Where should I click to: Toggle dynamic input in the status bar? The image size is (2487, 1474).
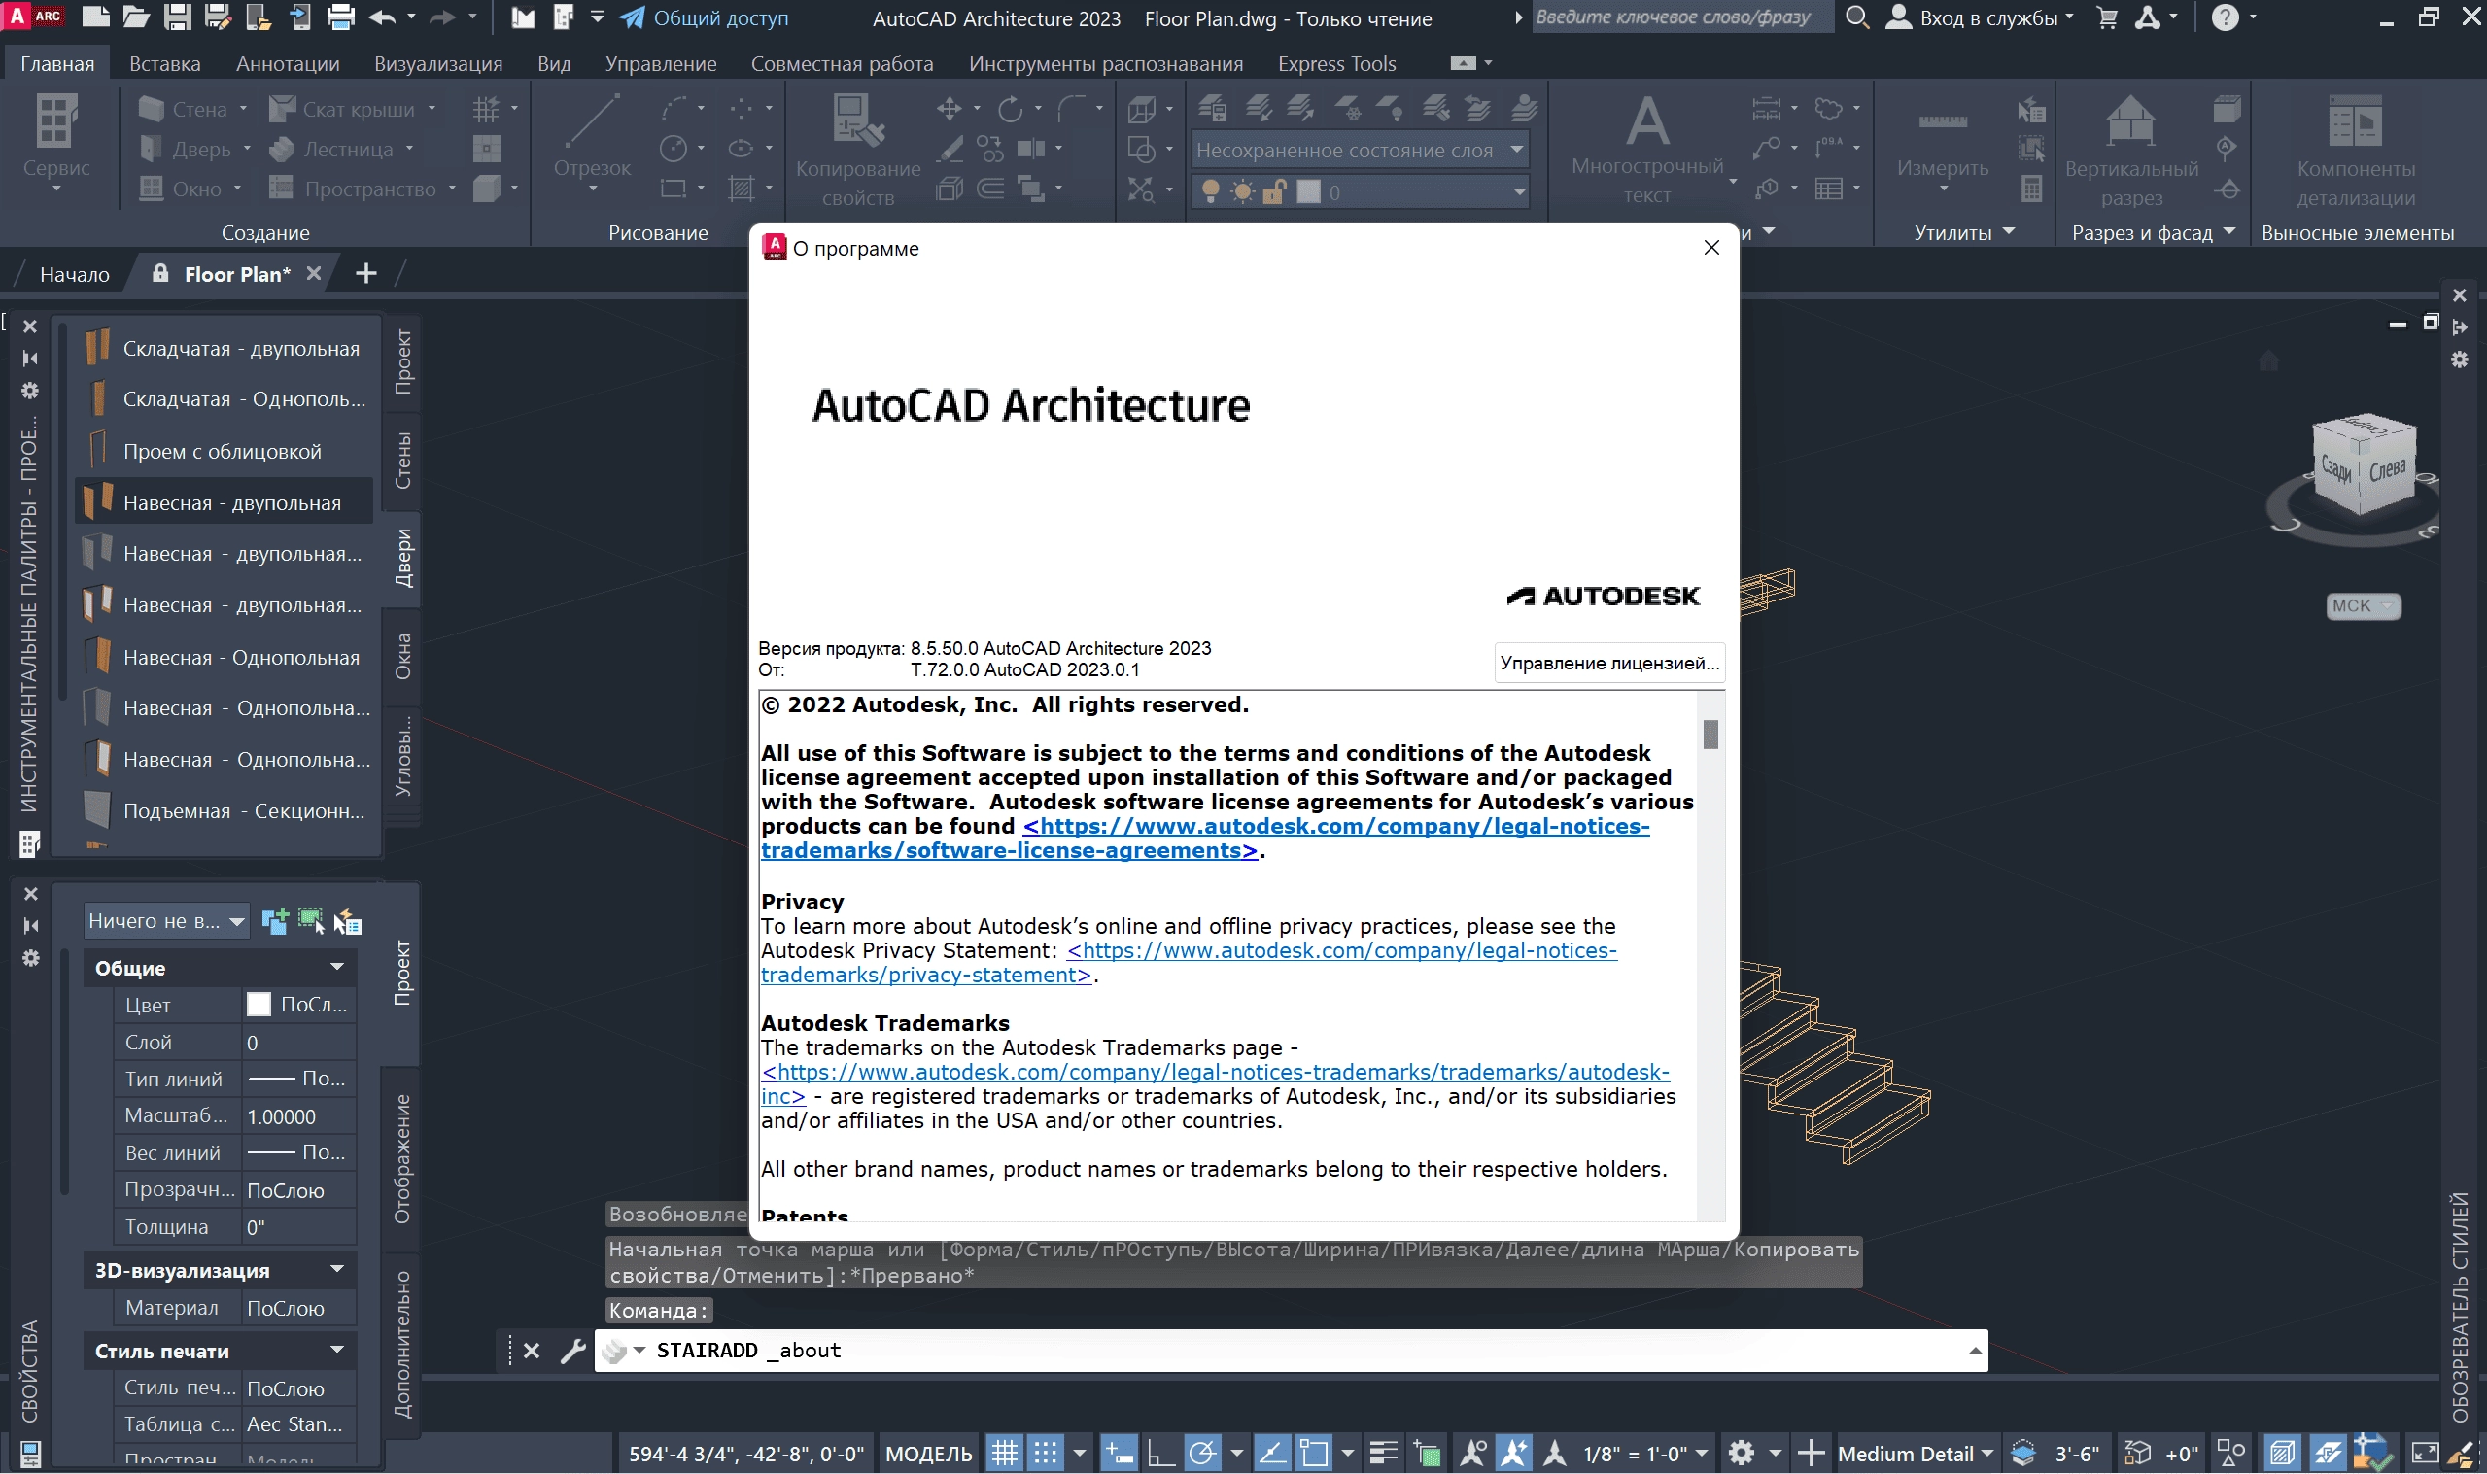pos(1120,1454)
